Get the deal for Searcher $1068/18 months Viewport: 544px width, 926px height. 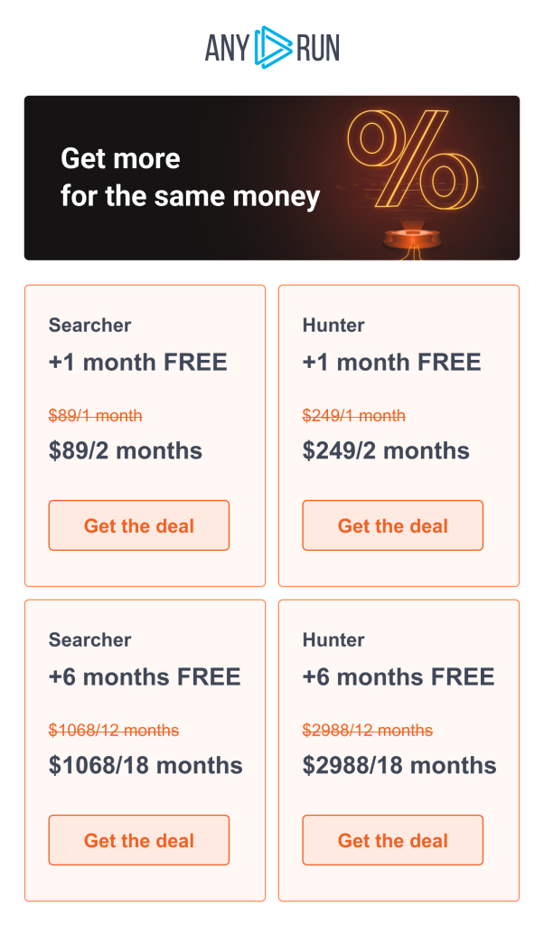click(x=139, y=840)
